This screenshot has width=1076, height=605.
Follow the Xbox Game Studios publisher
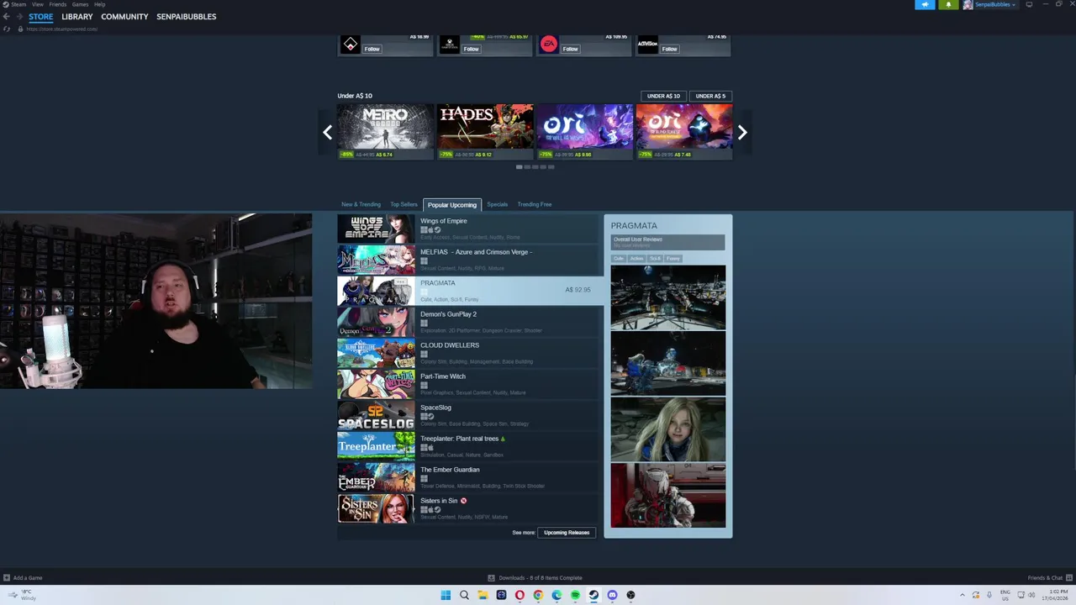pyautogui.click(x=471, y=49)
